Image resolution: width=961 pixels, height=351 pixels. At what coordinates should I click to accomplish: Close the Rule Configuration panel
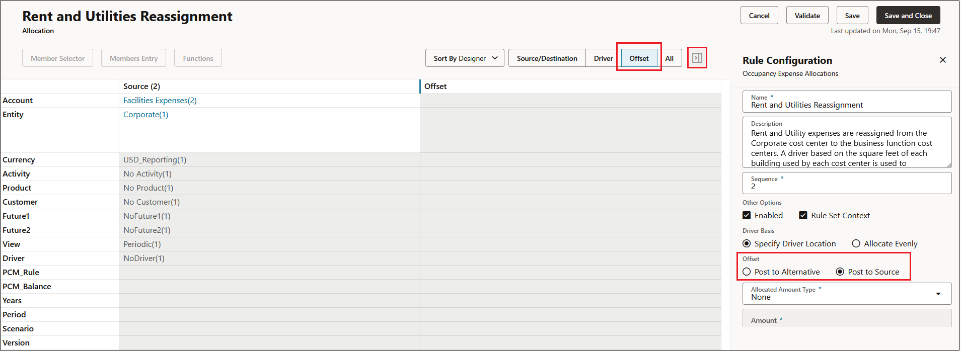click(943, 60)
